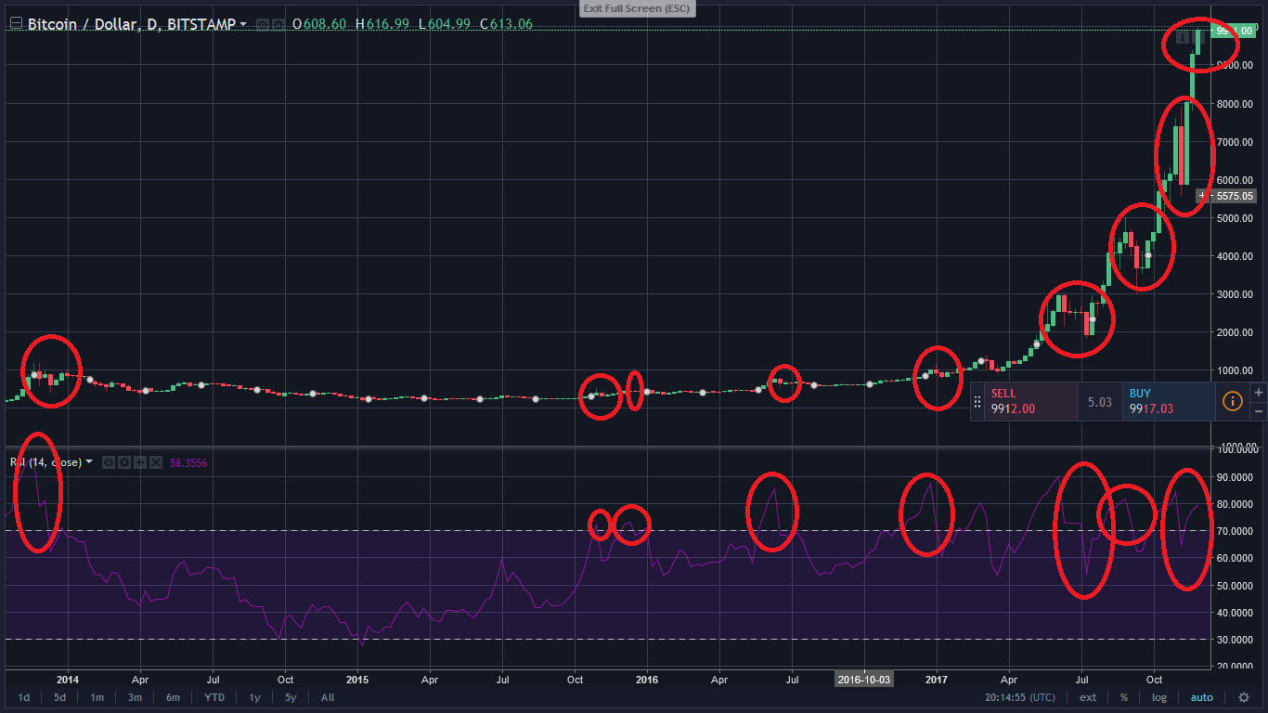
Task: Select the All time range
Action: (328, 697)
